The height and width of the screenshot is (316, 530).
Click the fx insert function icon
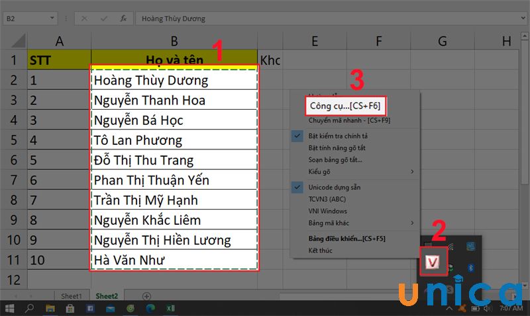tap(123, 19)
